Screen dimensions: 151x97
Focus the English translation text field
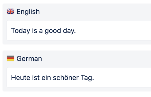pyautogui.click(x=79, y=30)
